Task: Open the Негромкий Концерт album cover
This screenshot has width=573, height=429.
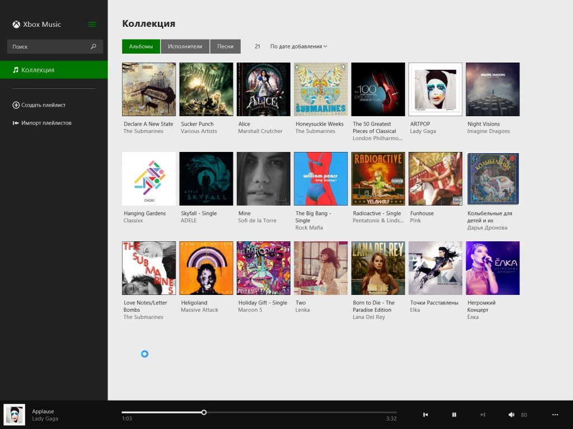Action: click(x=492, y=268)
